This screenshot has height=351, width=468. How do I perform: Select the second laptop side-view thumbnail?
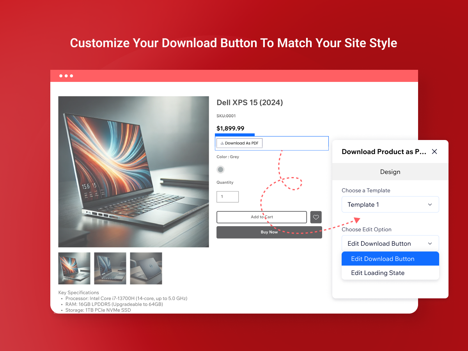(x=110, y=268)
